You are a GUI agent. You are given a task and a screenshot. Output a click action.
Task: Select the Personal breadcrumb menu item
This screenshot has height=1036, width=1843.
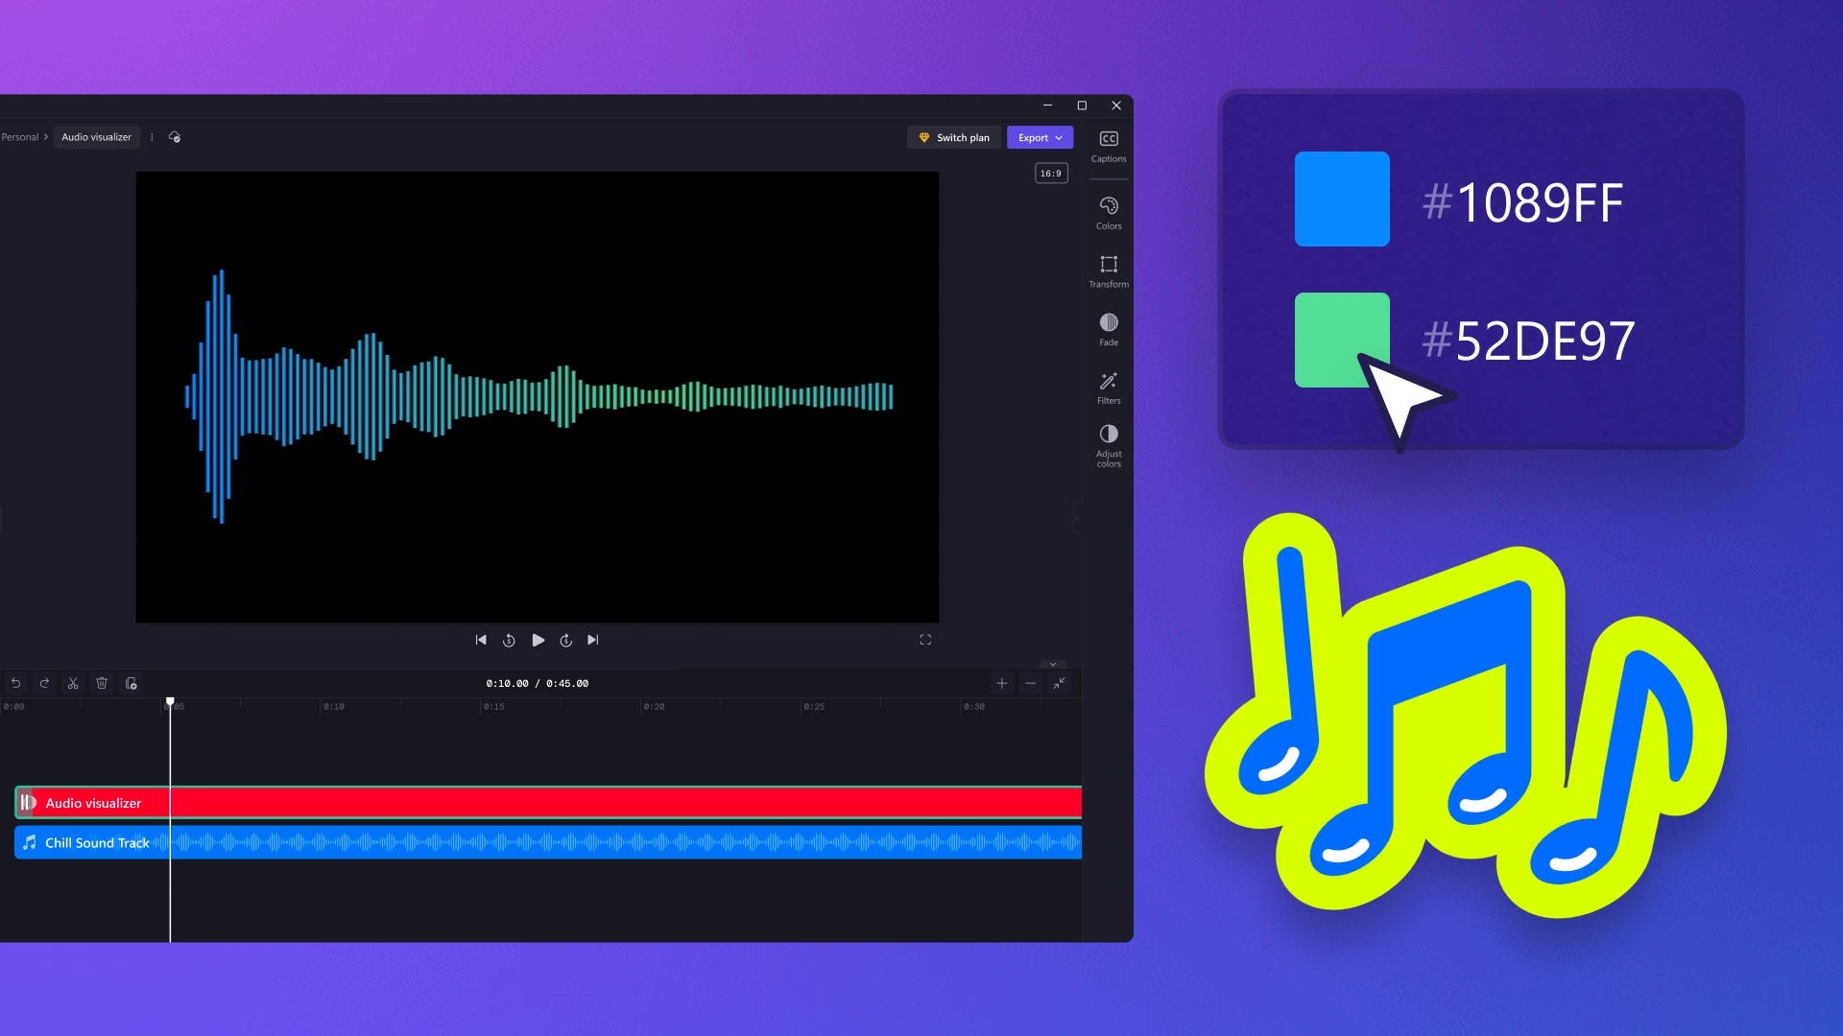point(19,136)
